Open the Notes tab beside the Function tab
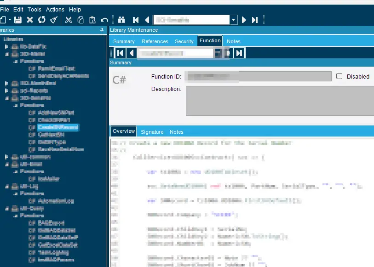374x267 pixels. (234, 41)
